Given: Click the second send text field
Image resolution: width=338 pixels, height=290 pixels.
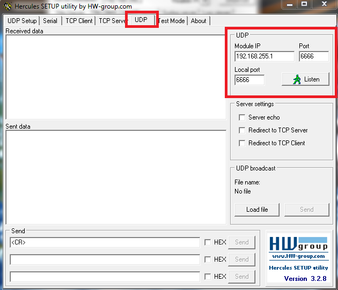Looking at the screenshot, I should coord(105,259).
